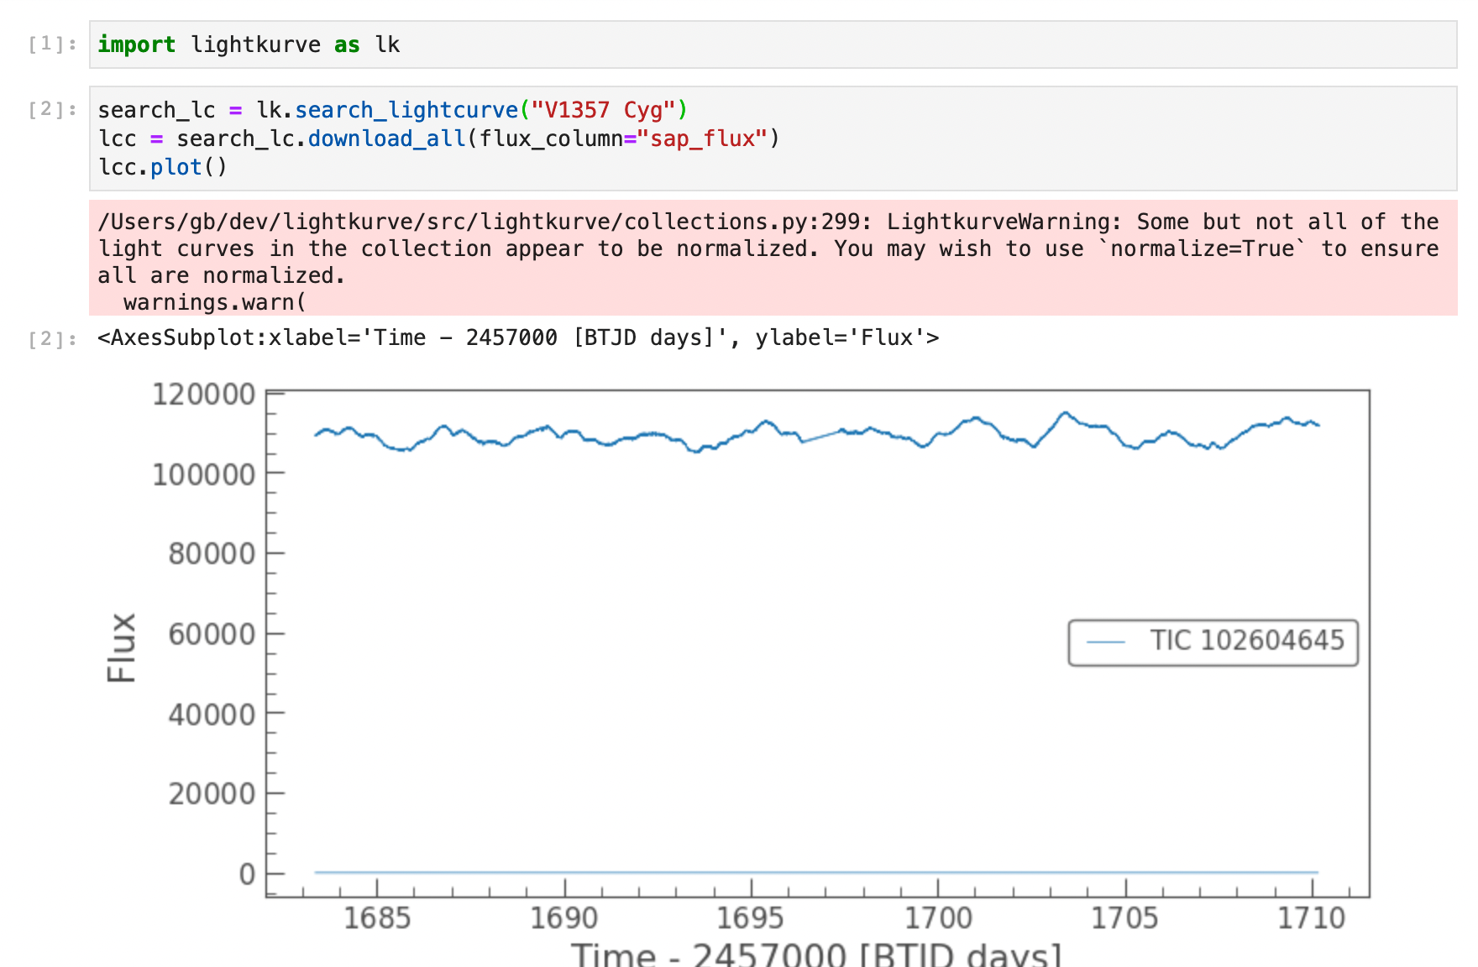Click the 1710 x-axis tick label
Image resolution: width=1478 pixels, height=967 pixels.
pos(1312,918)
